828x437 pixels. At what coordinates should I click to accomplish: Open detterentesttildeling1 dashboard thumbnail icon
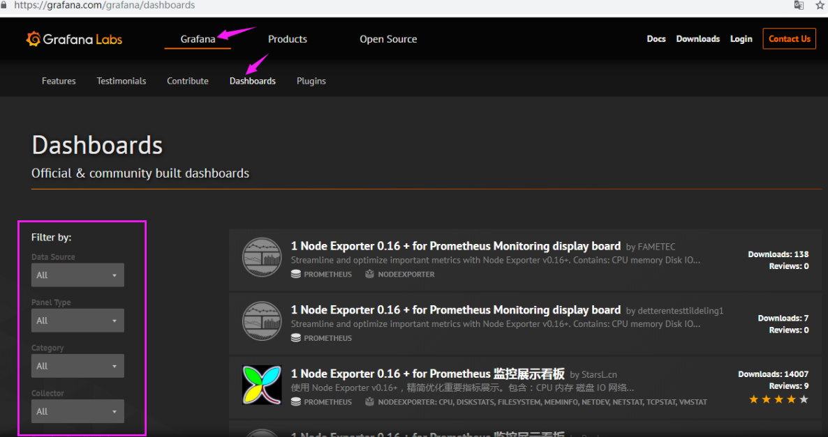point(262,321)
